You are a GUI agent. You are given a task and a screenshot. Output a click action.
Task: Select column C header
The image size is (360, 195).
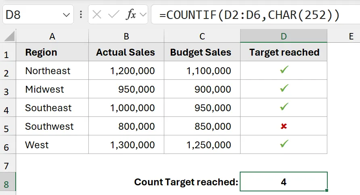coord(202,36)
